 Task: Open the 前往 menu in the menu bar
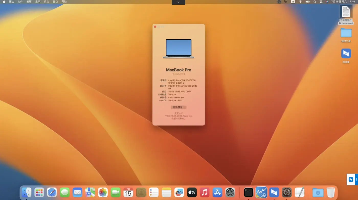46,2
